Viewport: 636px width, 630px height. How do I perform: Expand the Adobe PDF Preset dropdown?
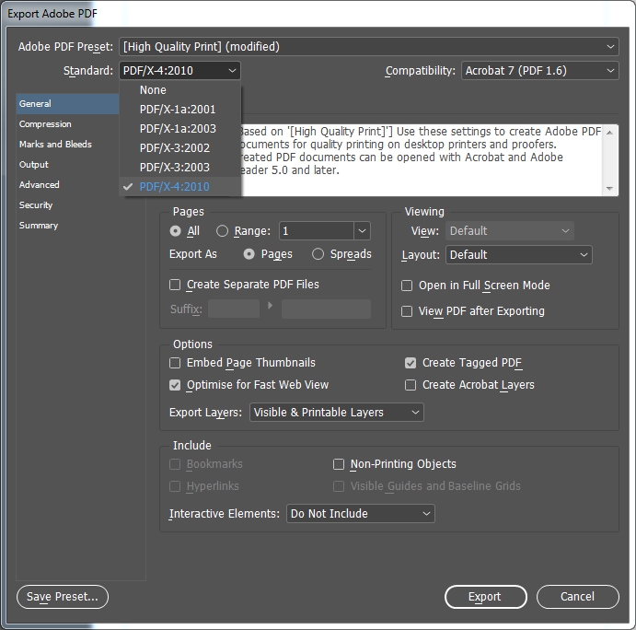pos(369,47)
